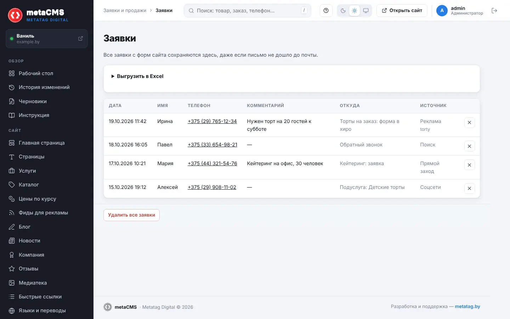Image resolution: width=510 pixels, height=319 pixels.
Task: Open История изменений in sidebar
Action: click(x=47, y=87)
